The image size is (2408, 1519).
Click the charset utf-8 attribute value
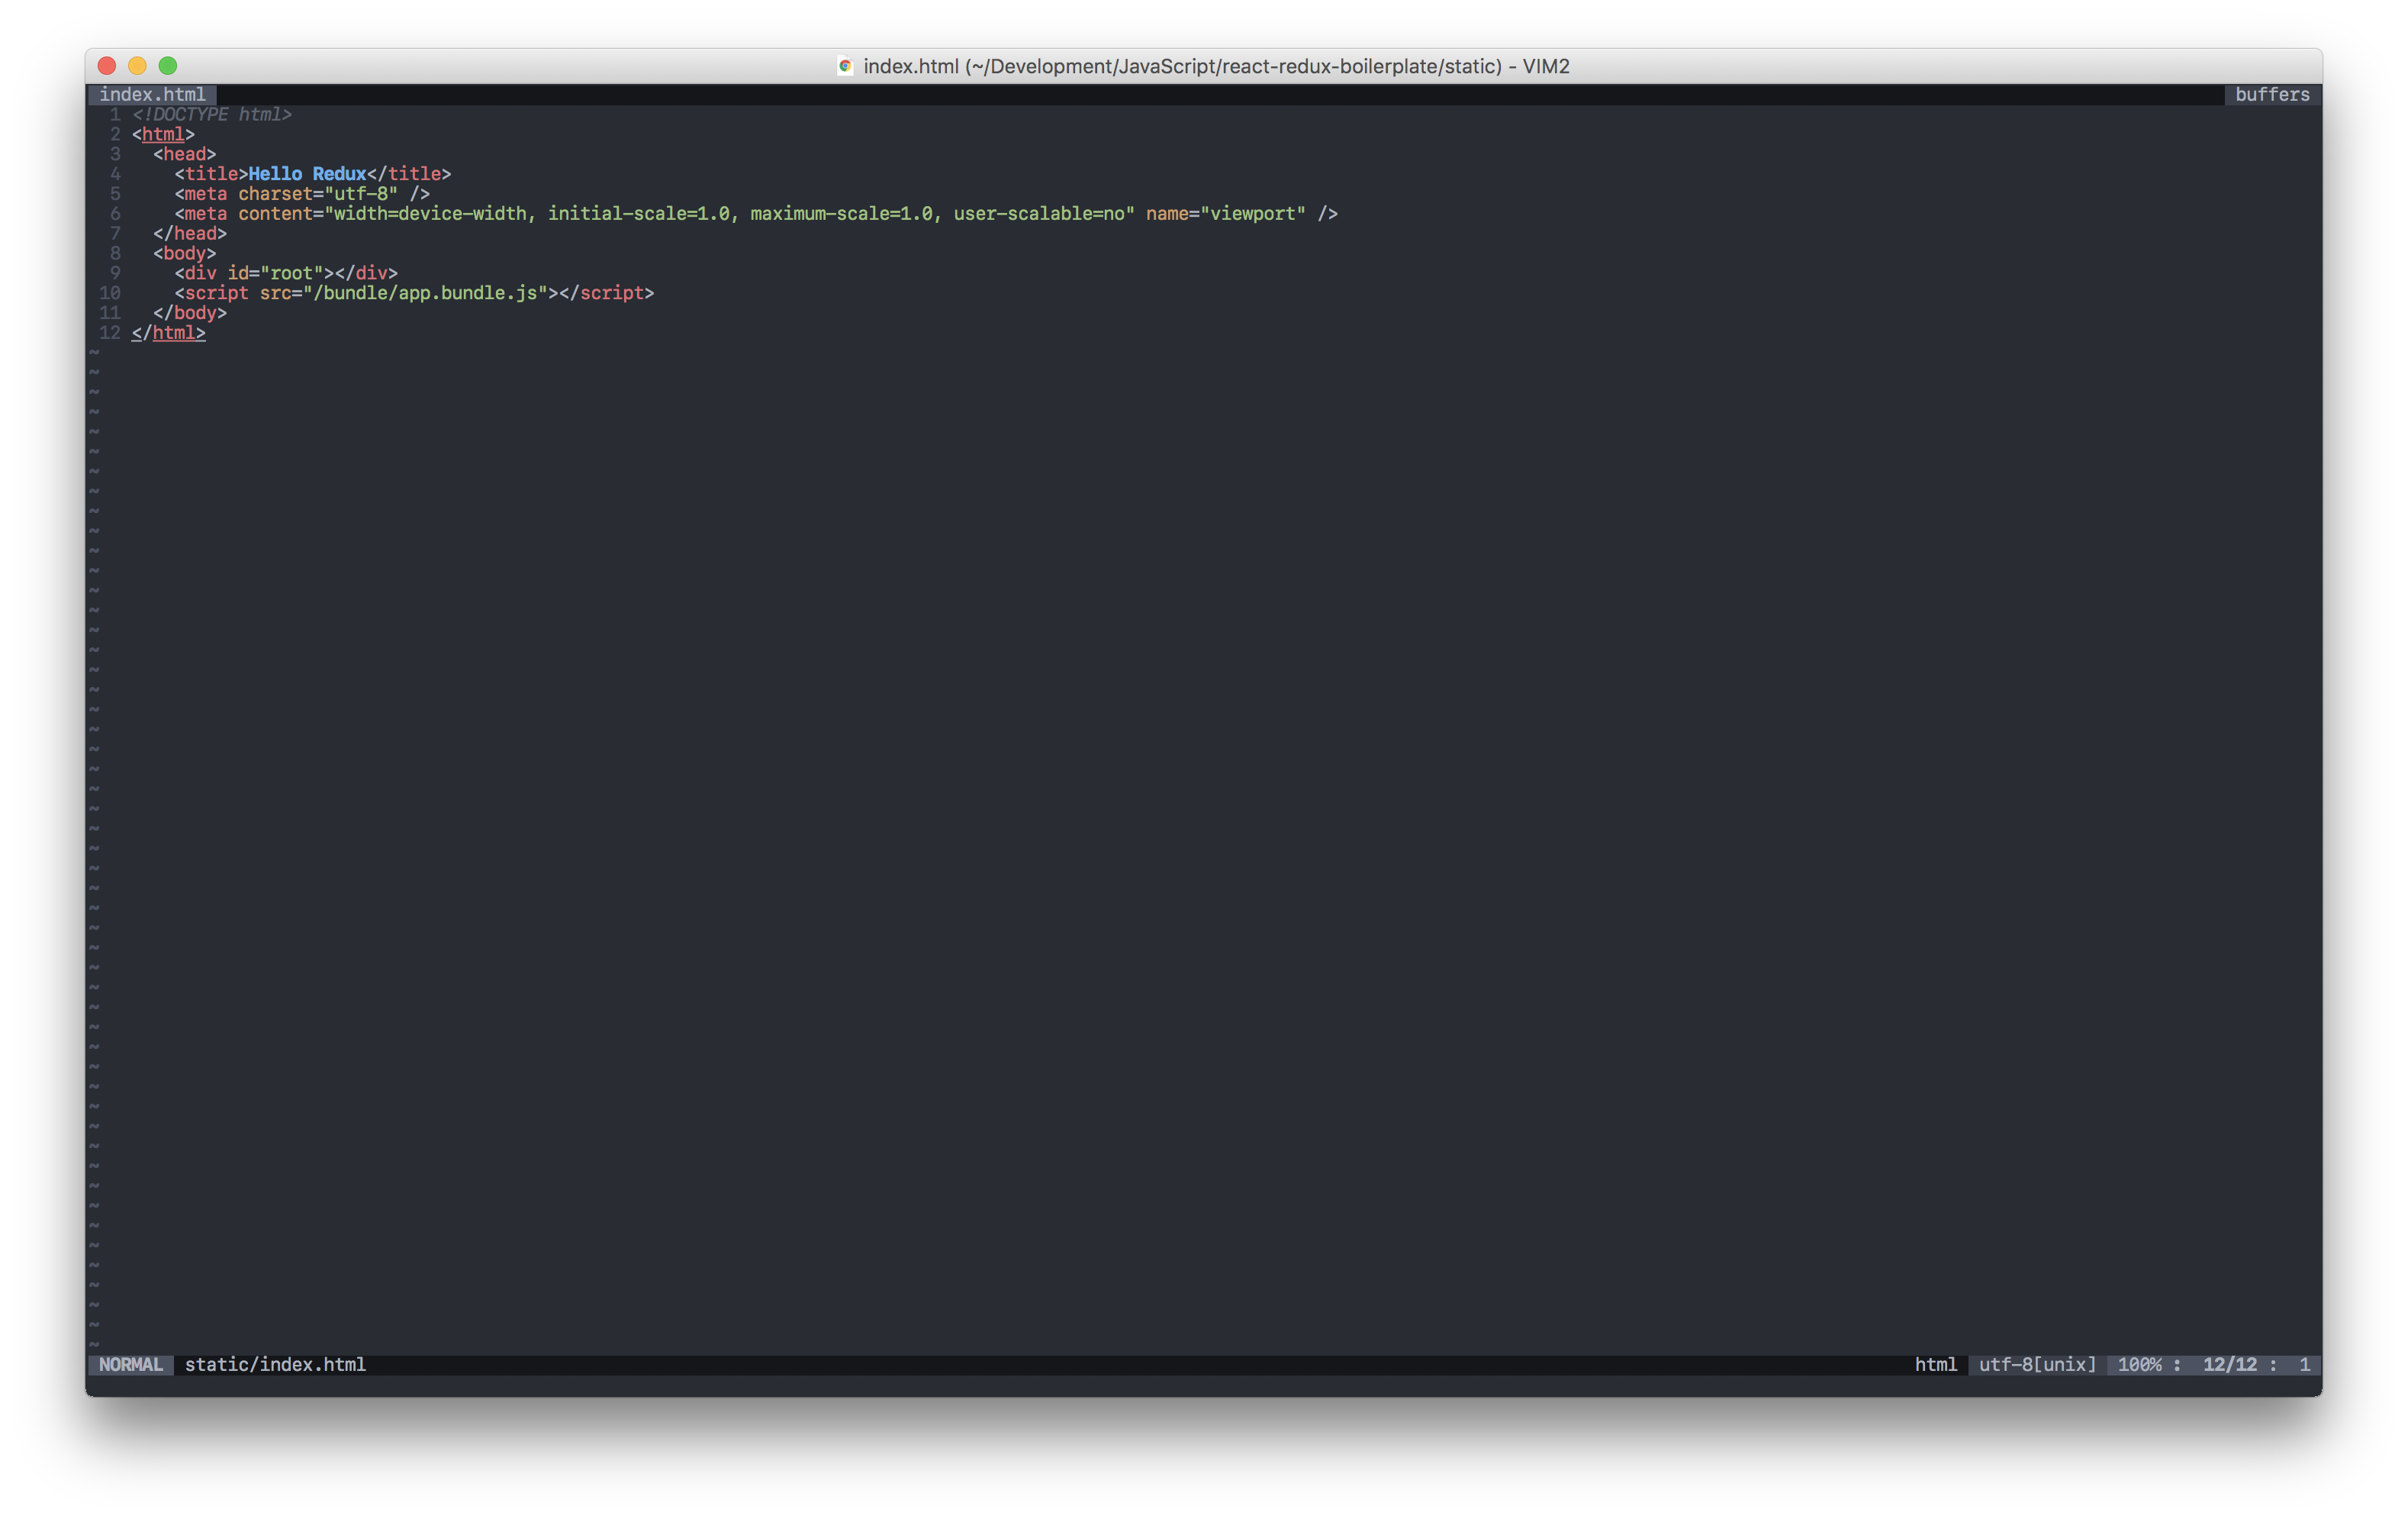[361, 194]
